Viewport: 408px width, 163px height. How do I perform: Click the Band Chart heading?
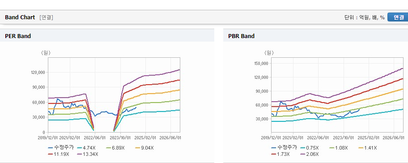point(20,17)
